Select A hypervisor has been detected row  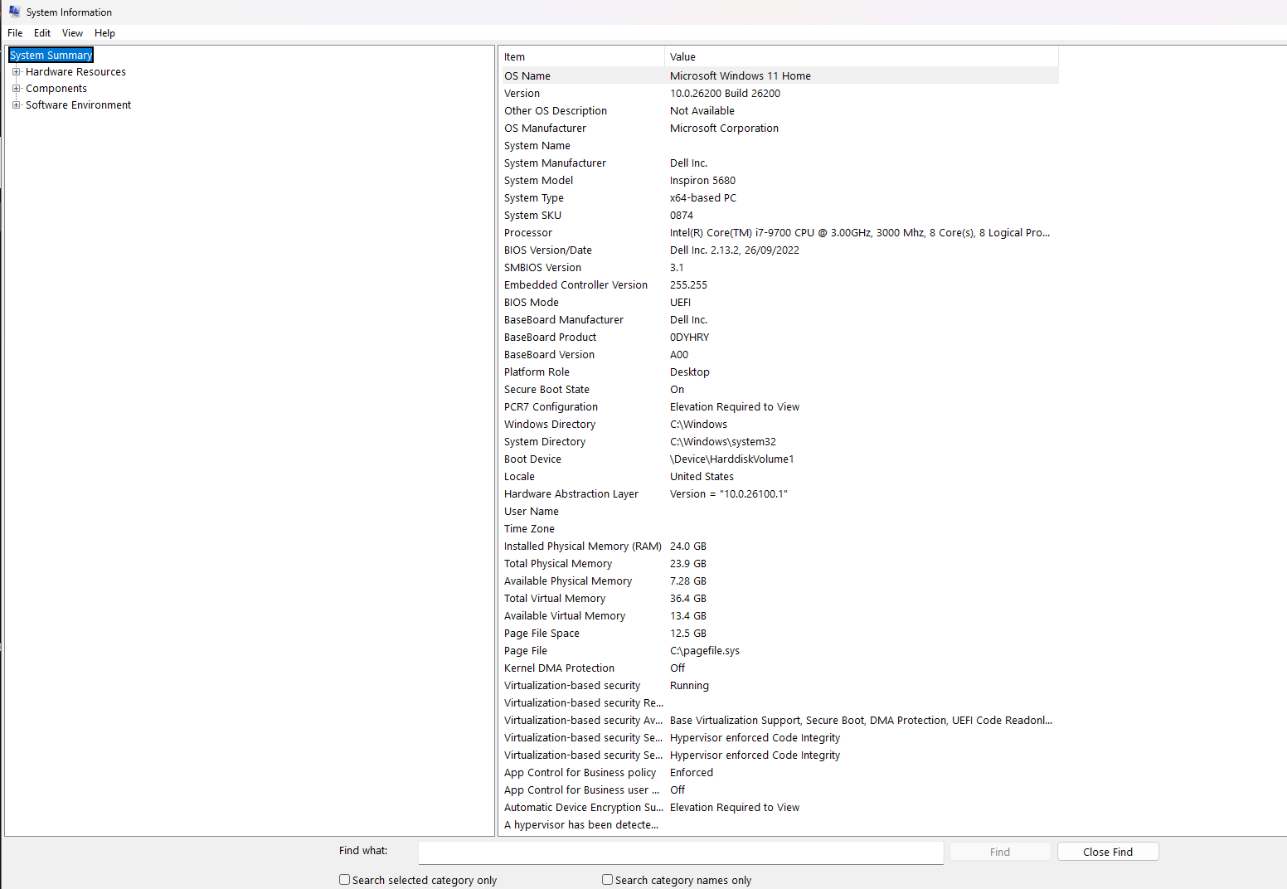point(779,824)
